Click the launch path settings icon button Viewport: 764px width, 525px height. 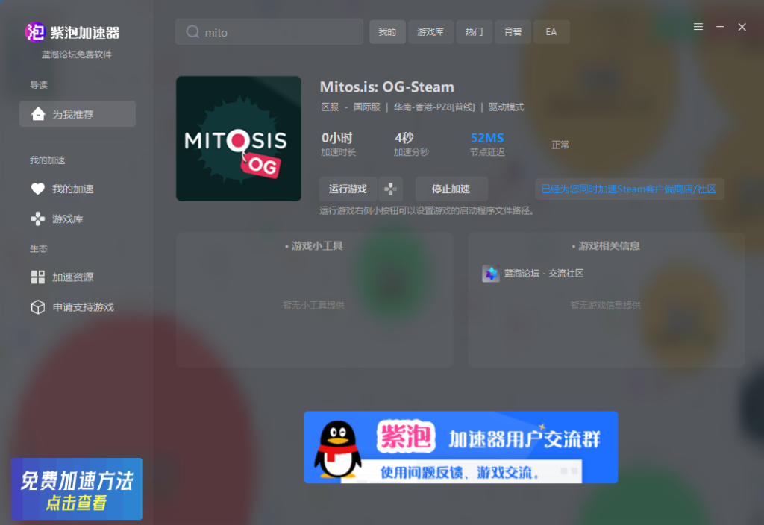click(390, 189)
